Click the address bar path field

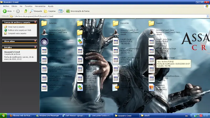click(108, 16)
